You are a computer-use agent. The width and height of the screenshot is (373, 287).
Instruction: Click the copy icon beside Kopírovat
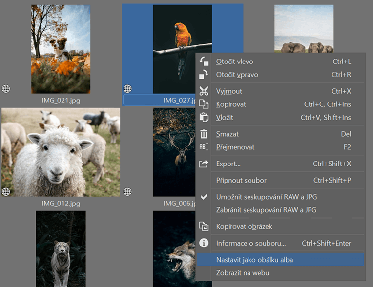pyautogui.click(x=204, y=104)
